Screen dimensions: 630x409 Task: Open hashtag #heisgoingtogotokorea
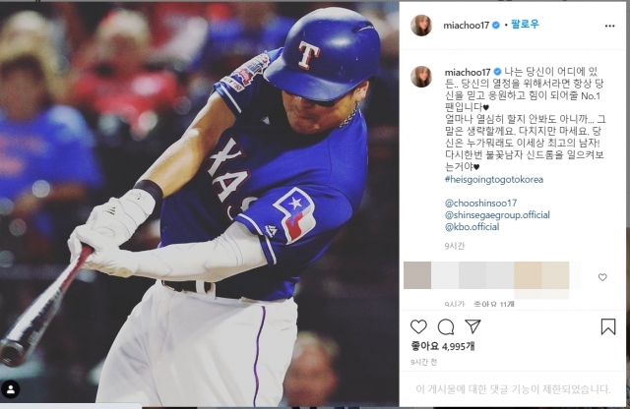coord(494,179)
